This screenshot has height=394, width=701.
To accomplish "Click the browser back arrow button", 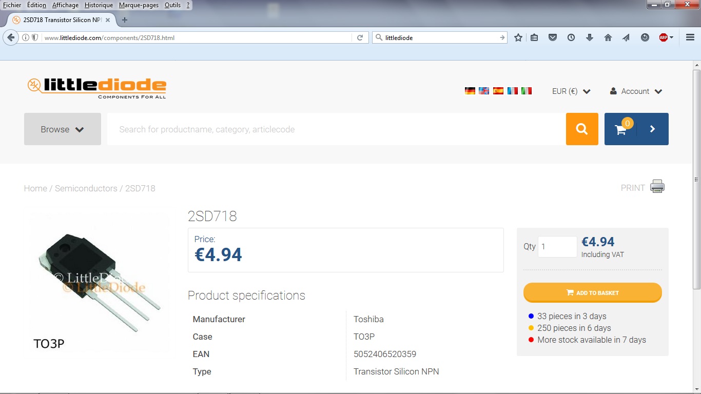I will coord(11,37).
